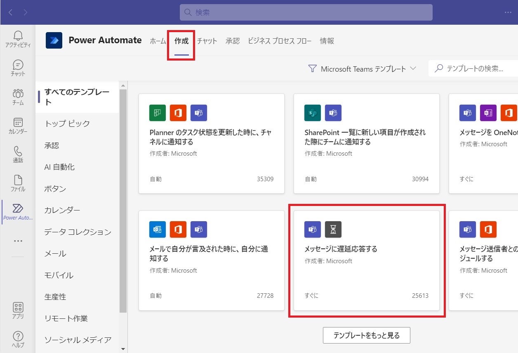Click usage count 35309
518x353 pixels.
point(265,179)
